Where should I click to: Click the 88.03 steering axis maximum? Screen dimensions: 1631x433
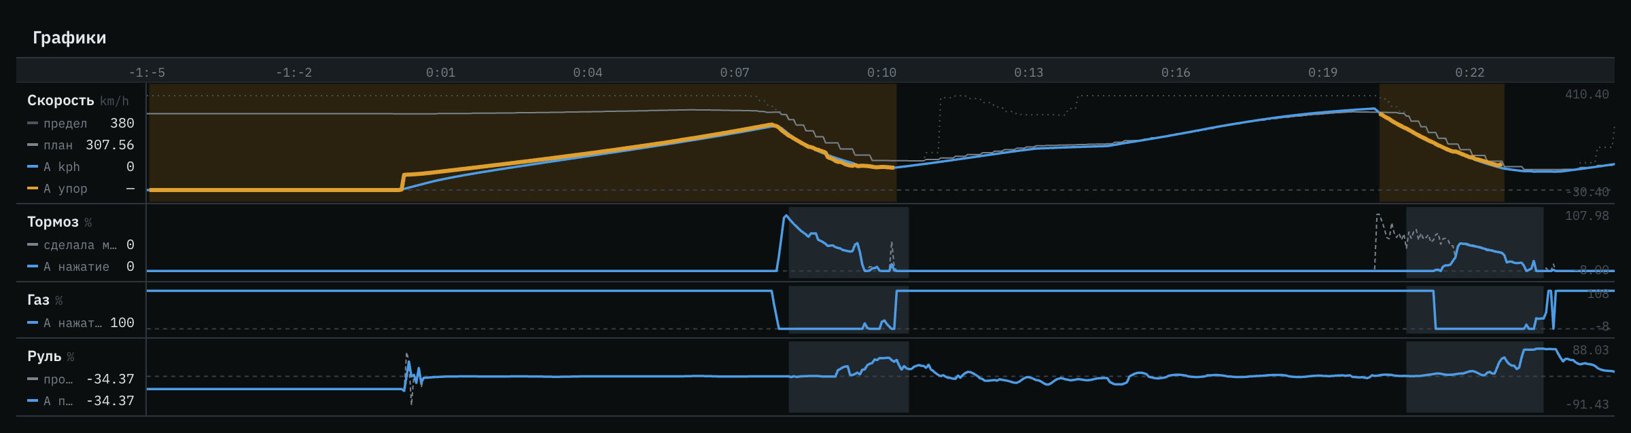pyautogui.click(x=1591, y=350)
